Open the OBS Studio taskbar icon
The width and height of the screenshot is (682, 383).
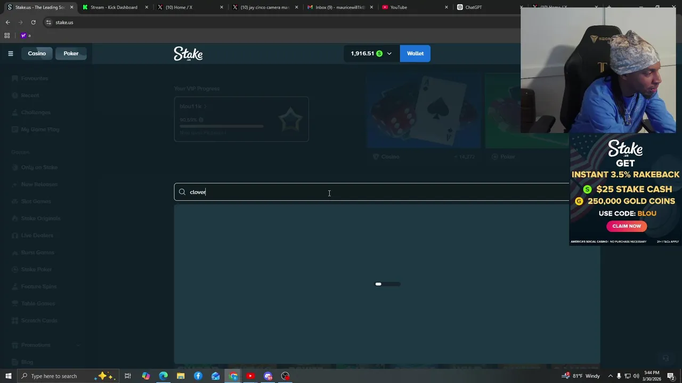tap(286, 376)
